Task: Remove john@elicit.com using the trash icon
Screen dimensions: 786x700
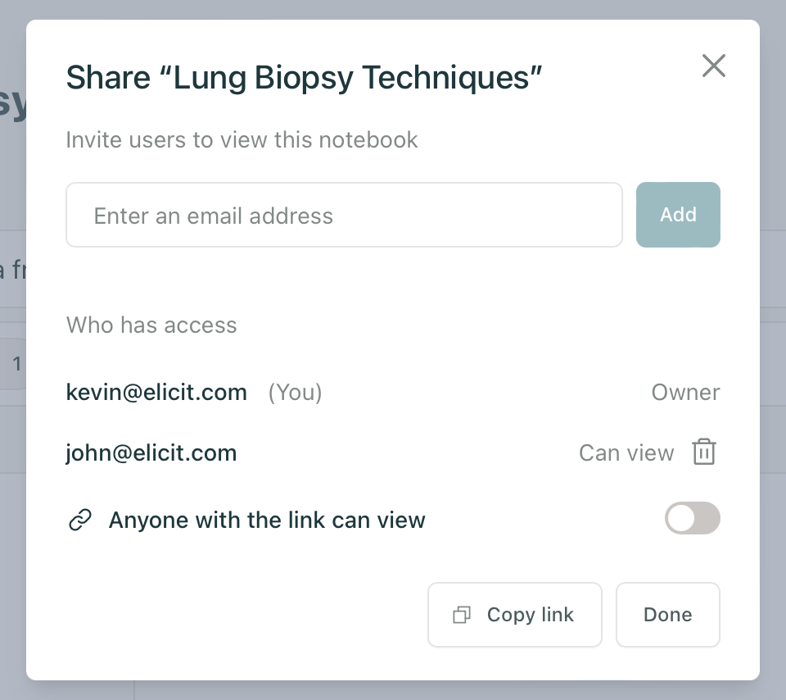Action: pos(704,452)
